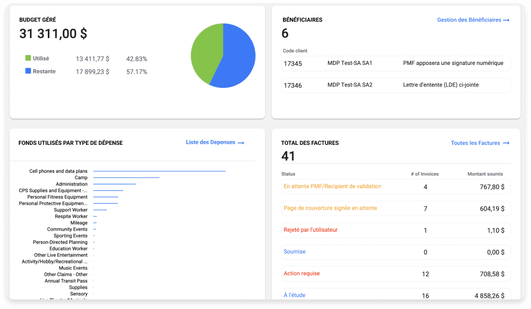The height and width of the screenshot is (309, 531).
Task: Open the Rejeté par l'utilisateur status
Action: coord(310,230)
